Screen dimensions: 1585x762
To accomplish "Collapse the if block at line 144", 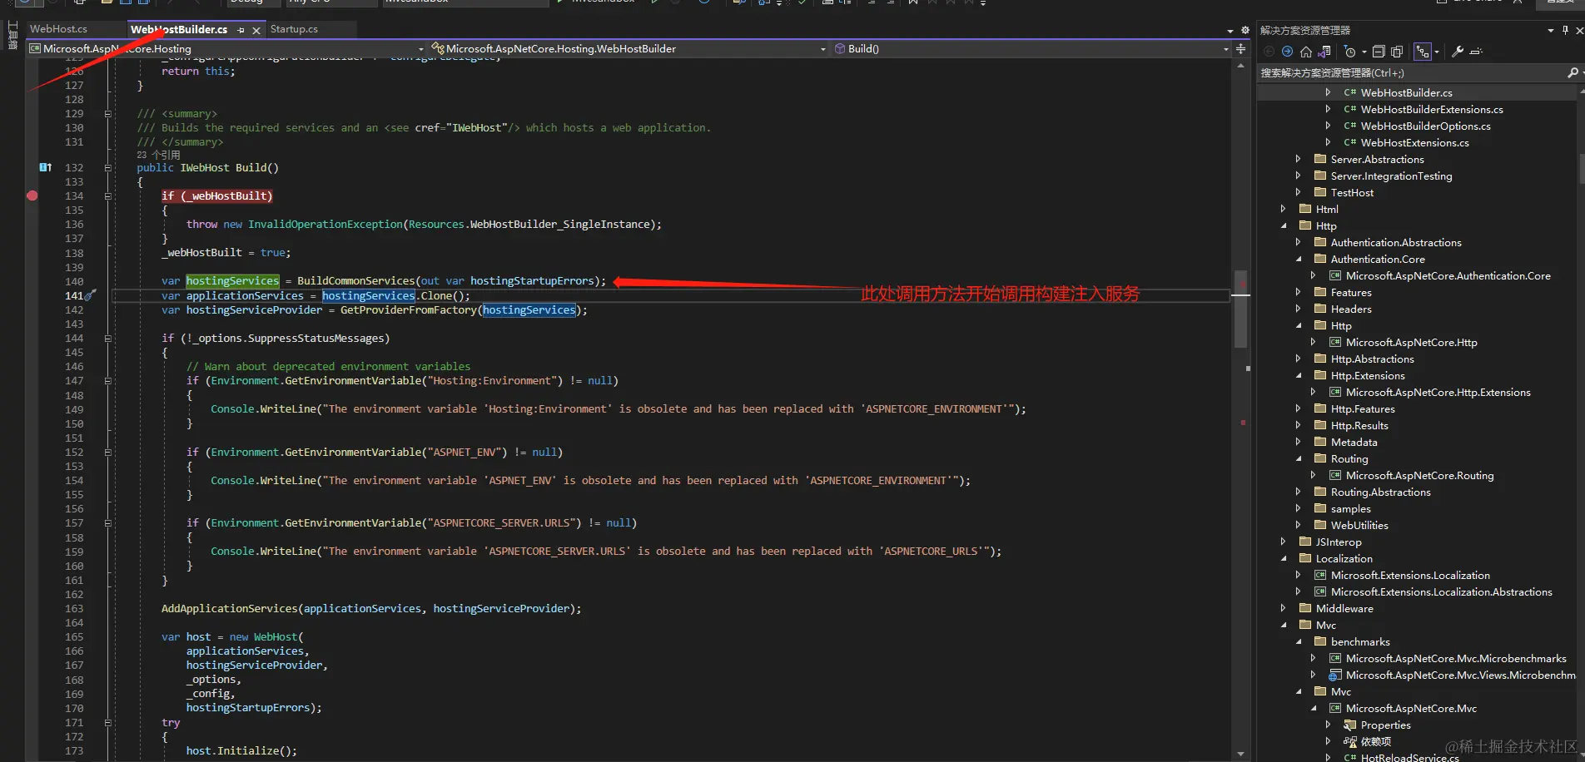I will tap(108, 338).
